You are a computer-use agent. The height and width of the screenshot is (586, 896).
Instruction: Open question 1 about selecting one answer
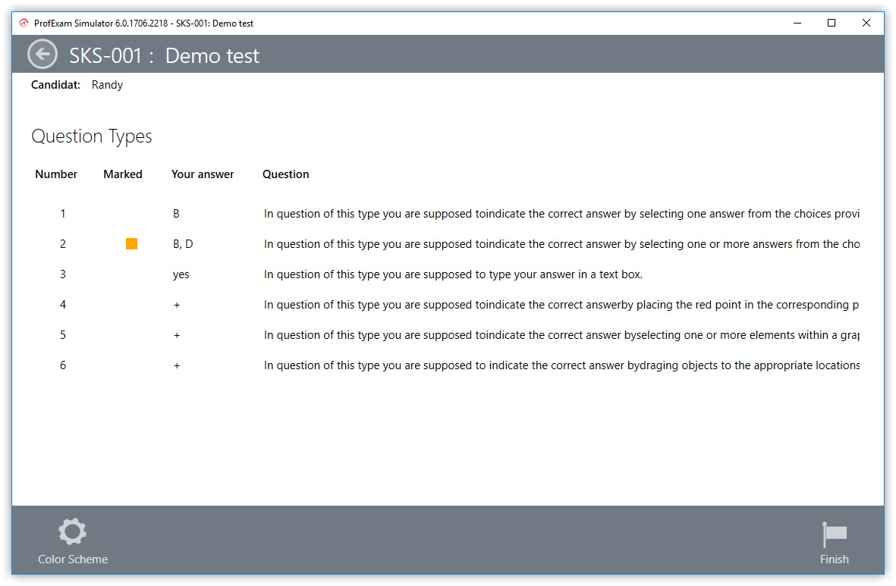click(x=561, y=214)
